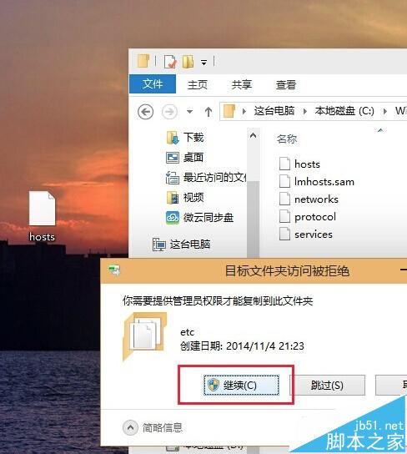Screen dimensions: 407x454
Task: Click the 继续(C) button to continue
Action: (x=242, y=385)
